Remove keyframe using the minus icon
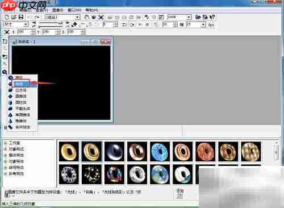Viewport: 284px width, 208px height. [x=82, y=24]
